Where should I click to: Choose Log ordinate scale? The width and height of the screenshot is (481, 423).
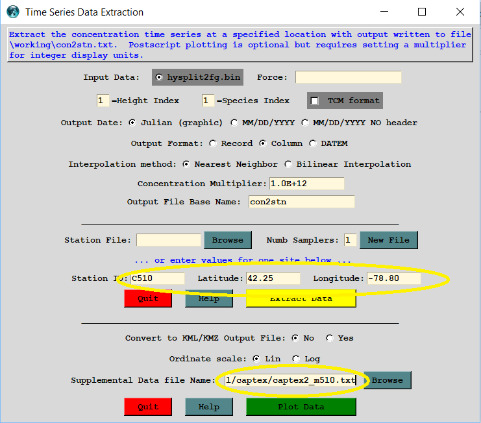296,359
